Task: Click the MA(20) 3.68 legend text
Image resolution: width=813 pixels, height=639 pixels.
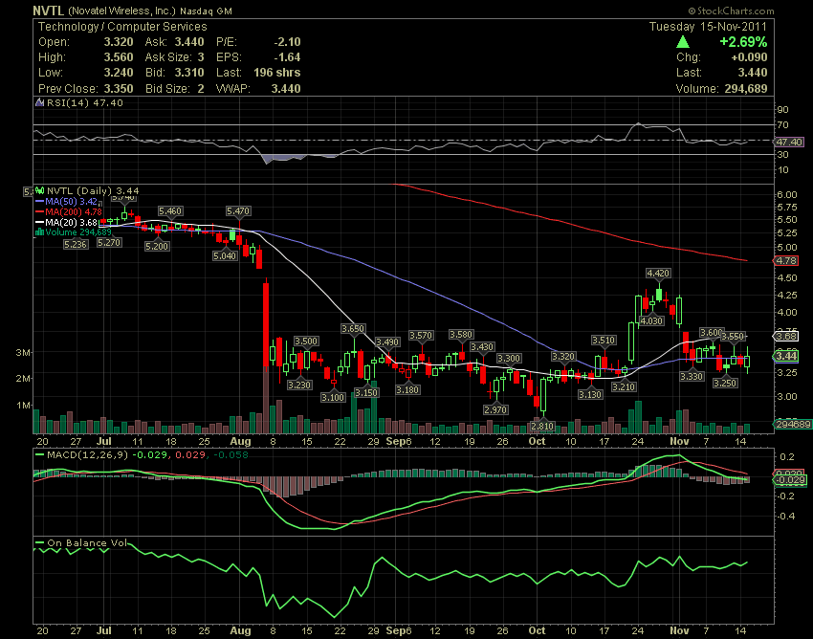Action: 71,222
